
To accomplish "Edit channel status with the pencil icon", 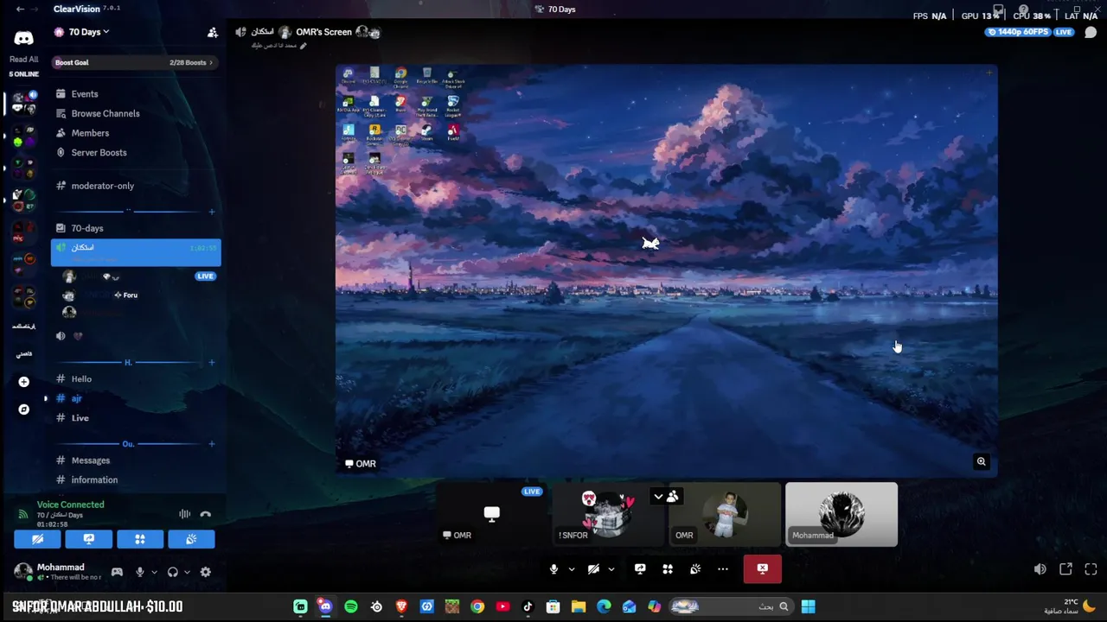I will [x=303, y=46].
